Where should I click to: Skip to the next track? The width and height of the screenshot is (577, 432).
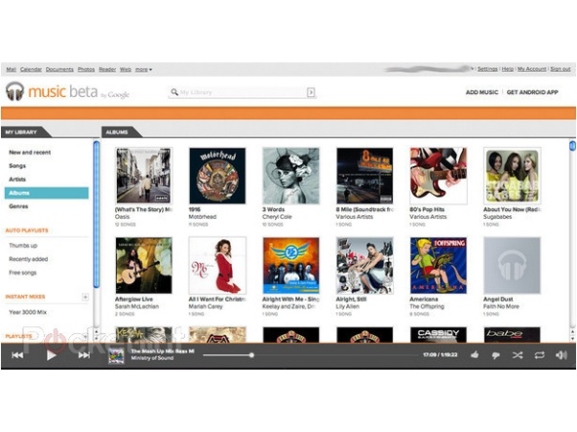(x=84, y=355)
